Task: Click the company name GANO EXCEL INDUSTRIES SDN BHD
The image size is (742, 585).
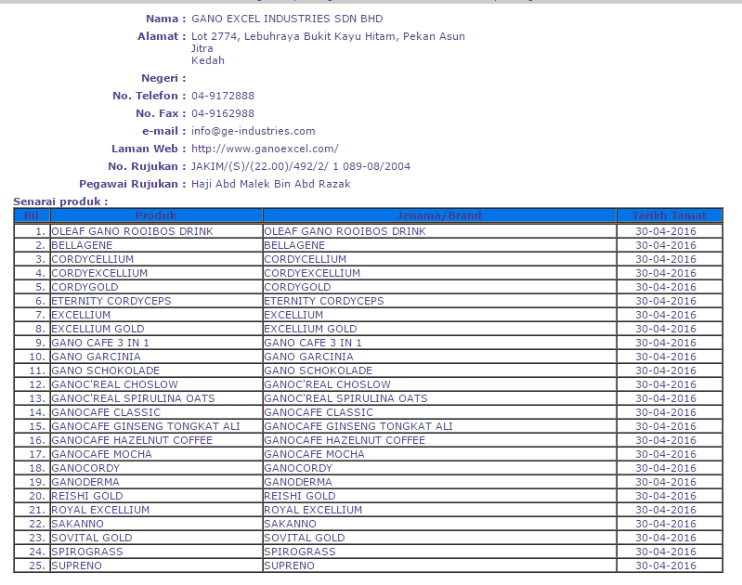Action: coord(287,19)
